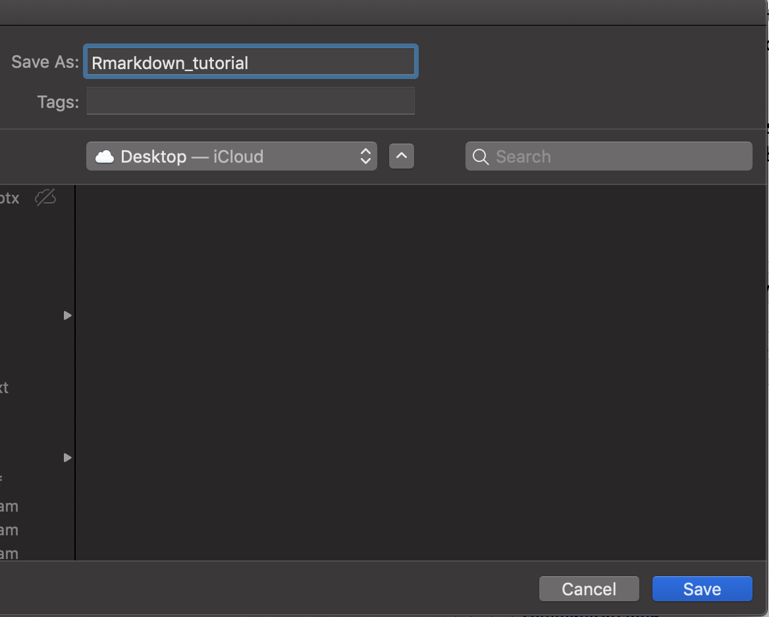Open the Desktop — iCloud location dropdown
This screenshot has height=617, width=769.
230,157
